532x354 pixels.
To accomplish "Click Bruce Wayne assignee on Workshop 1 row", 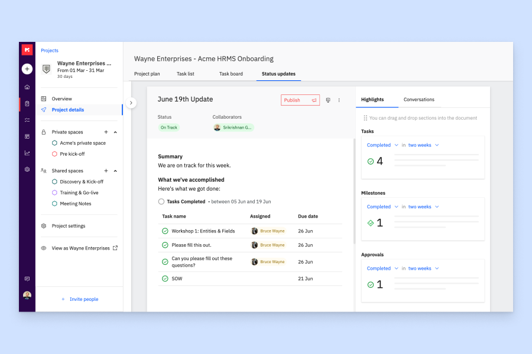I will coord(268,231).
